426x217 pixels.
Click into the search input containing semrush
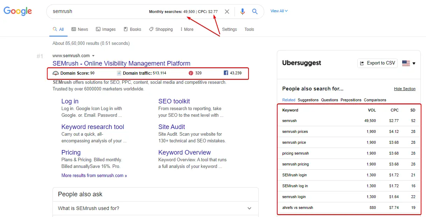tap(98, 12)
